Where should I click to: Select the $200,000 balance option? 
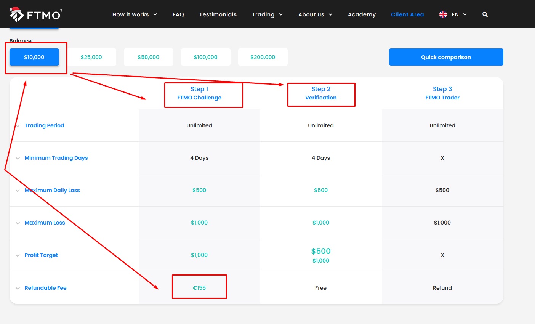pyautogui.click(x=263, y=57)
